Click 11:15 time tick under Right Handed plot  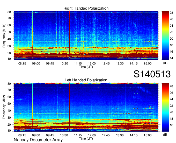pyautogui.click(x=78, y=63)
